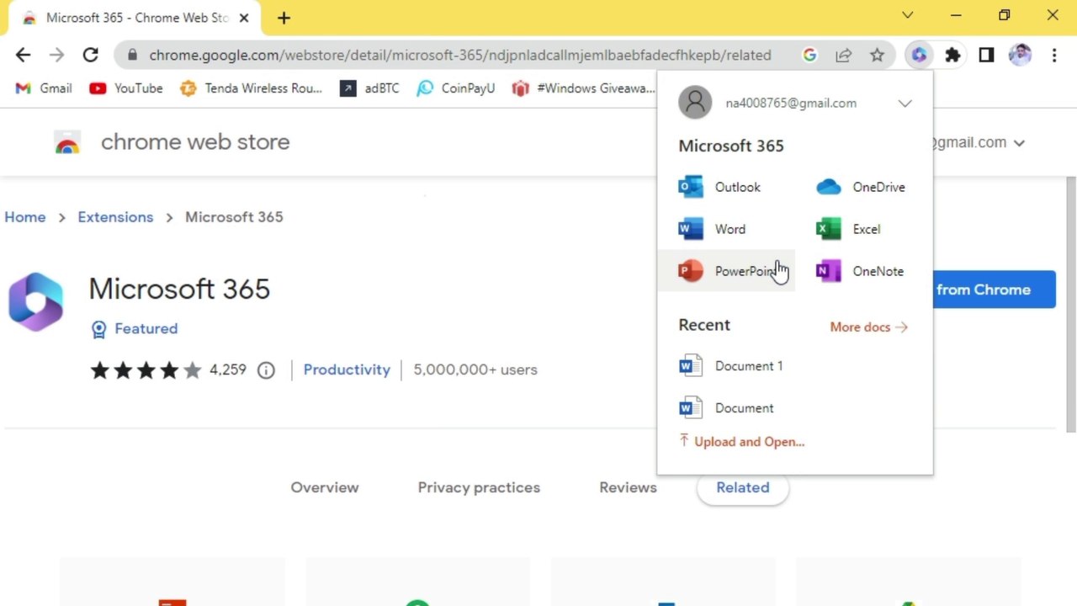
Task: Click the Microsoft 365 extension toolbar icon
Action: pos(919,55)
